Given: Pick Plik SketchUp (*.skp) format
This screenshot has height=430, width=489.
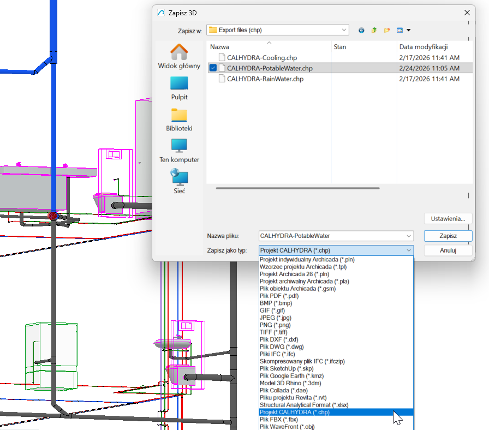Looking at the screenshot, I should (336, 368).
